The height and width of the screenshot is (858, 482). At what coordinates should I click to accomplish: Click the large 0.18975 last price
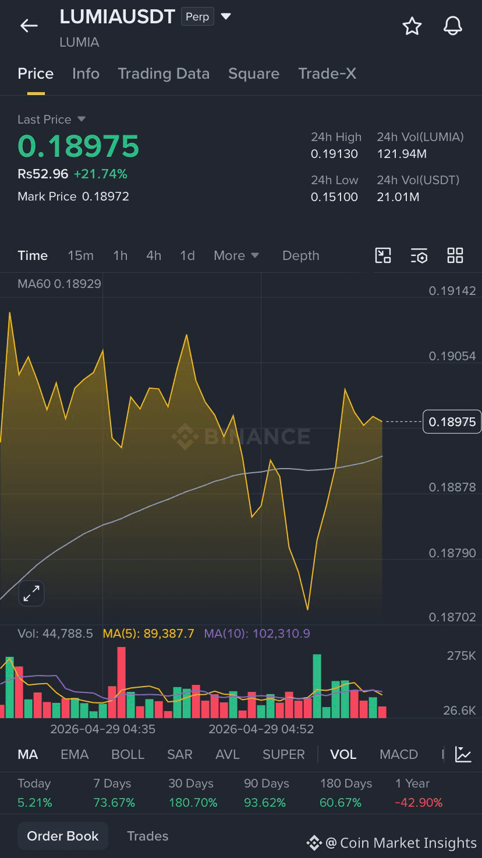(x=79, y=146)
